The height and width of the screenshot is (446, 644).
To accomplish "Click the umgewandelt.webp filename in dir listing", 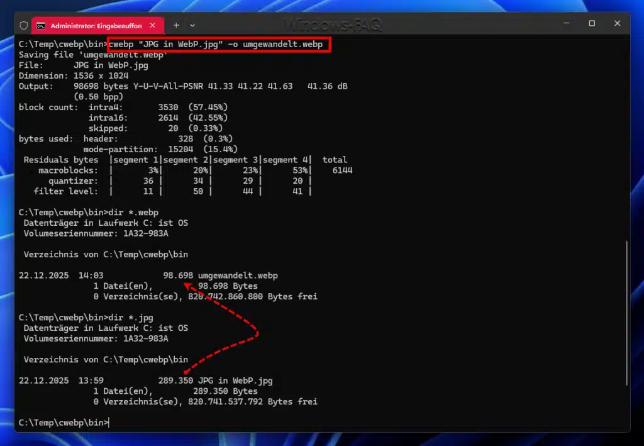I will 238,276.
